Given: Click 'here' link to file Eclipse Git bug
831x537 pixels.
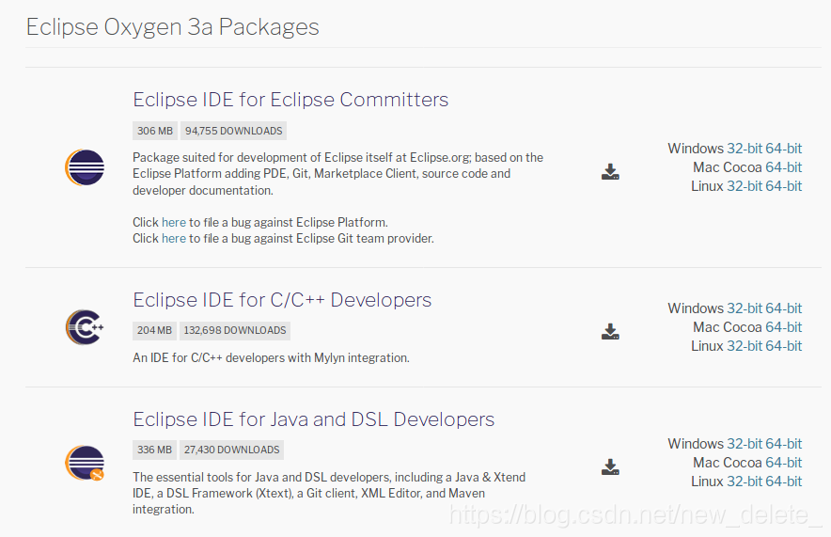Looking at the screenshot, I should pos(174,239).
